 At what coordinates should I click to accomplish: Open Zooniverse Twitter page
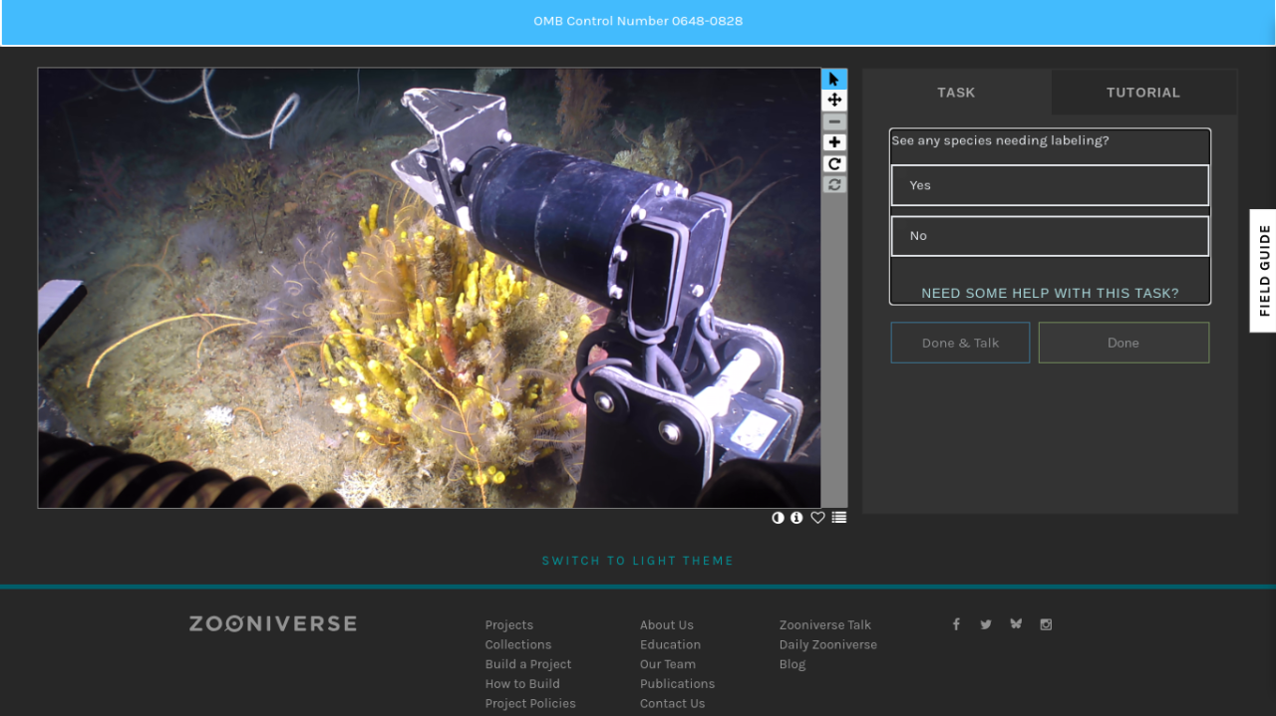click(986, 624)
